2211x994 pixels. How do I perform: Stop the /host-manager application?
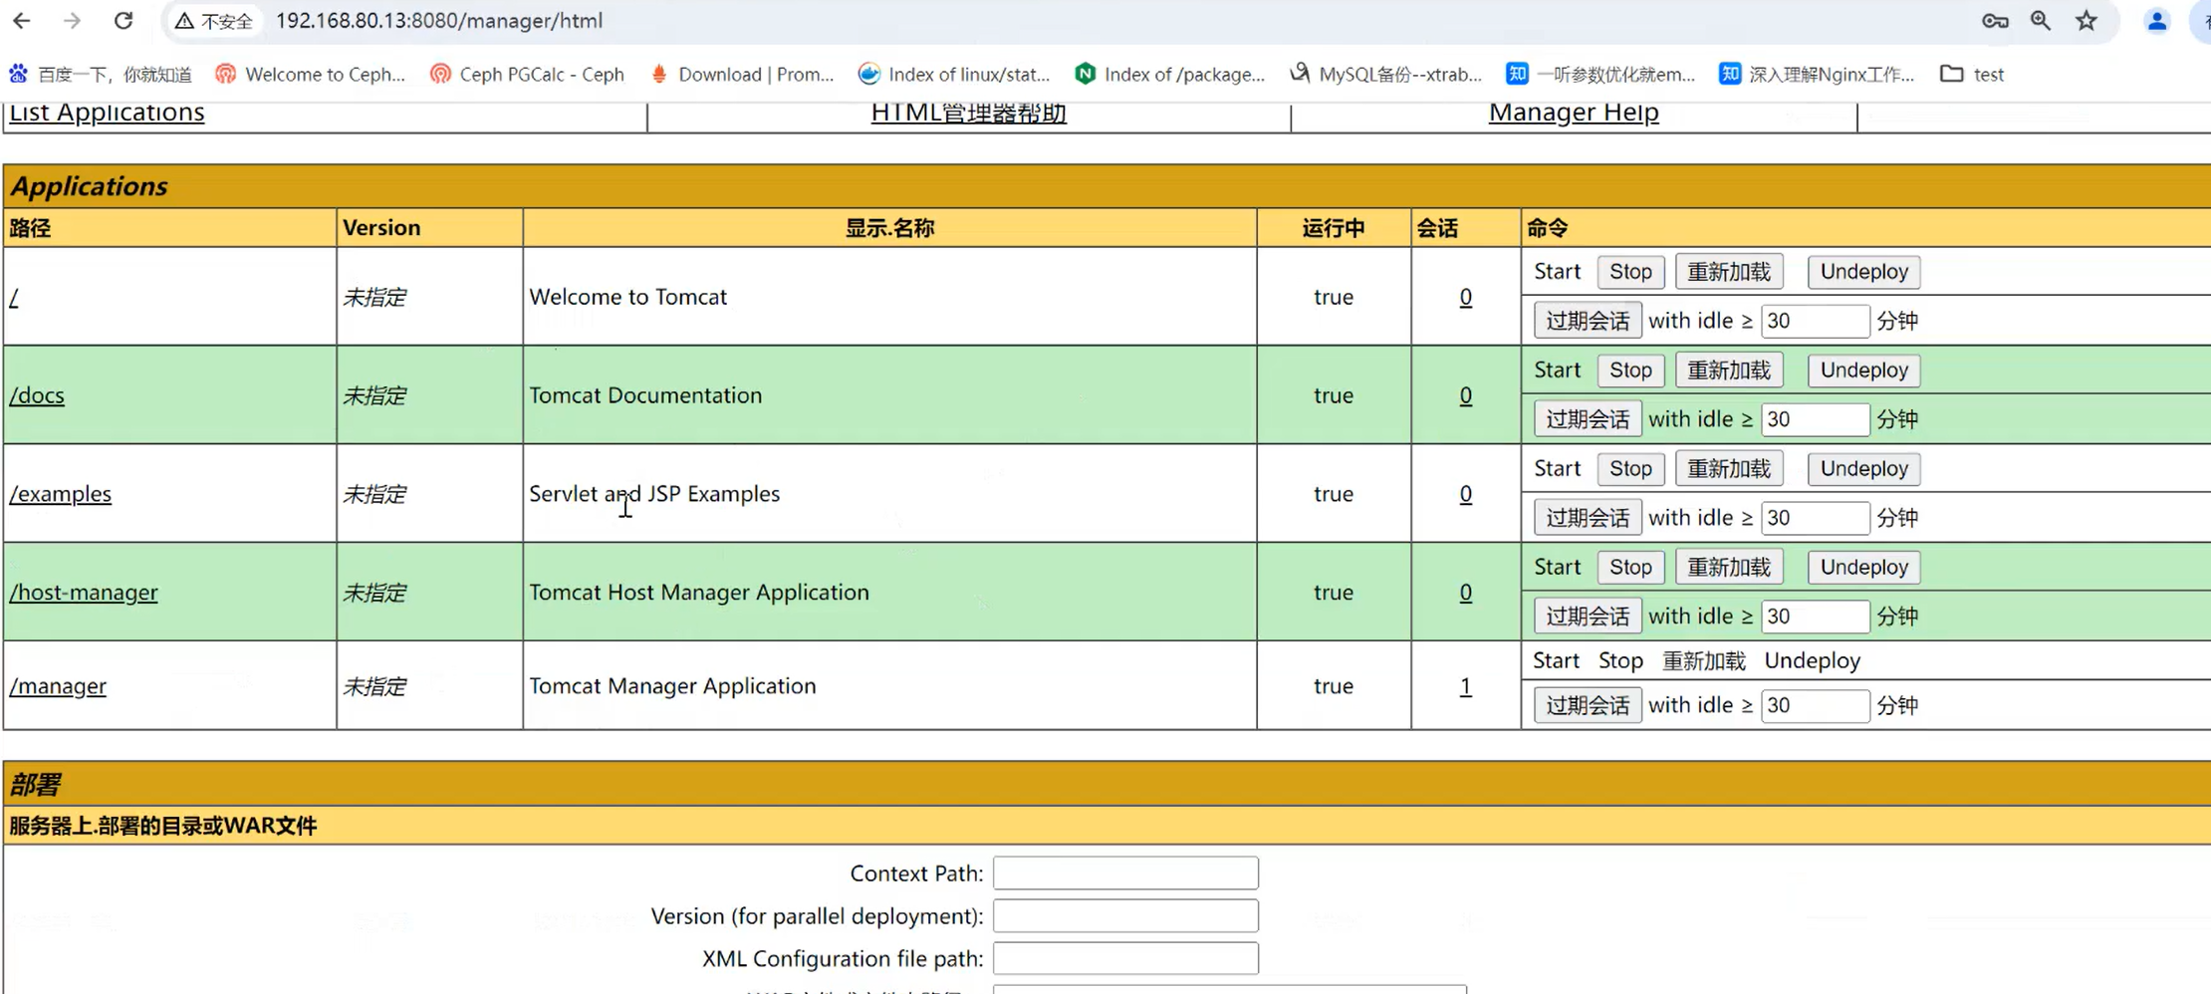1630,568
